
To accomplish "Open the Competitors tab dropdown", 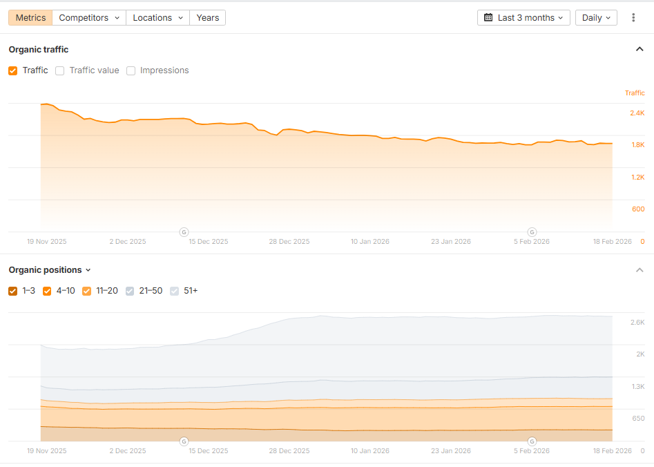I will click(x=88, y=18).
